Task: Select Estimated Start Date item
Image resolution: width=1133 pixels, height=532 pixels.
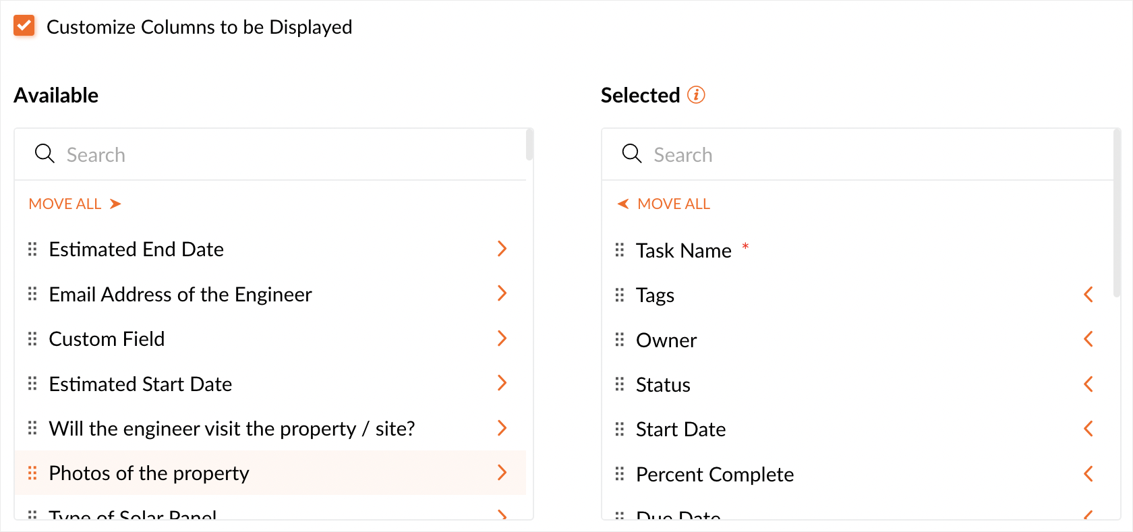Action: [x=140, y=384]
